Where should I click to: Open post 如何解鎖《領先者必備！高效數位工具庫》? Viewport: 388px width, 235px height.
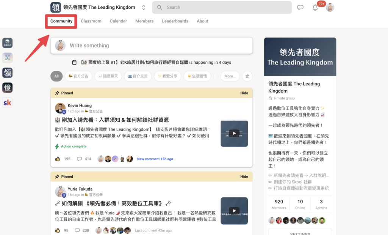(x=113, y=203)
